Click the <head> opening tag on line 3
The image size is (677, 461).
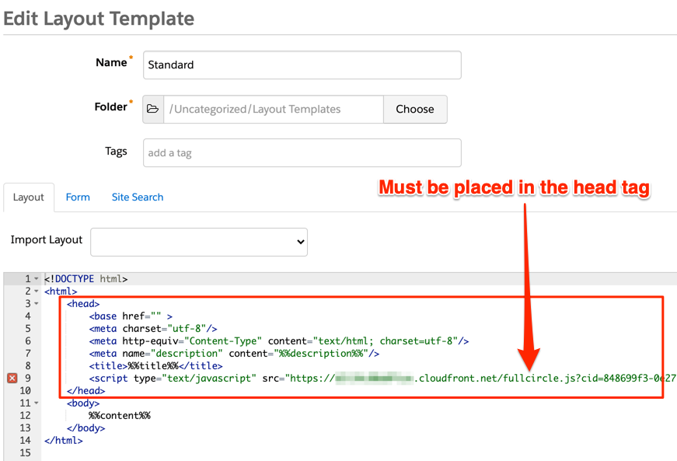point(83,304)
